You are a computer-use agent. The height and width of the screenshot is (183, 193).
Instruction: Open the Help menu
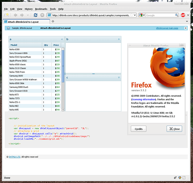(61, 9)
